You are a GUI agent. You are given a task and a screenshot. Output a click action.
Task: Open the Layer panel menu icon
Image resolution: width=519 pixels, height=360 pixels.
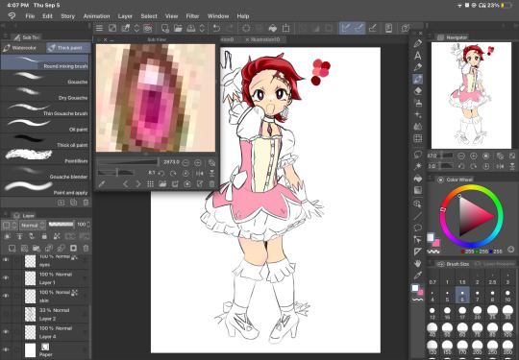pos(6,214)
